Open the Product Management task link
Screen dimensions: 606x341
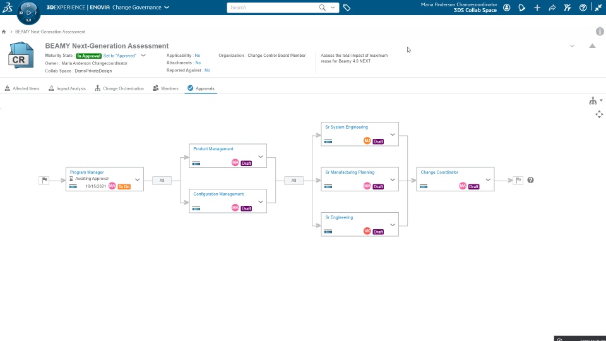pyautogui.click(x=213, y=149)
